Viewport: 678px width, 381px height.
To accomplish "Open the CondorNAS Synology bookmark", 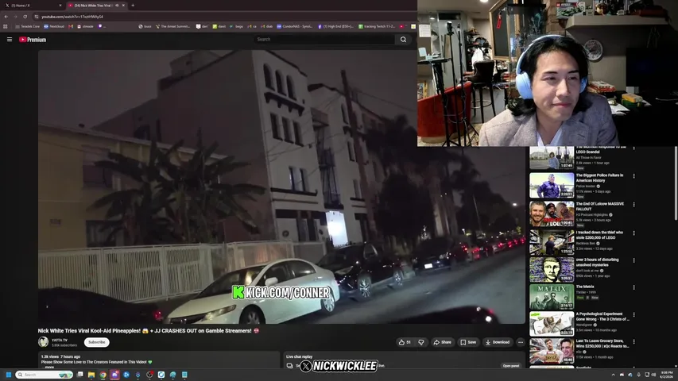I will click(294, 26).
